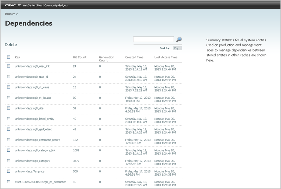Open the unknowndeps:cg8_user_link key

[32, 66]
